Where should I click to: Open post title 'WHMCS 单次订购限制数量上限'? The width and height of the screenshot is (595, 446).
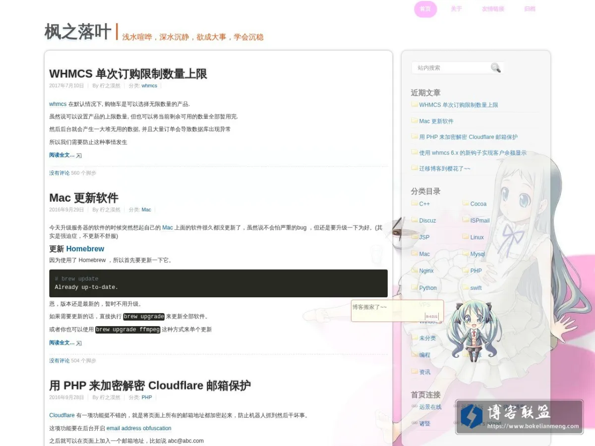click(128, 74)
